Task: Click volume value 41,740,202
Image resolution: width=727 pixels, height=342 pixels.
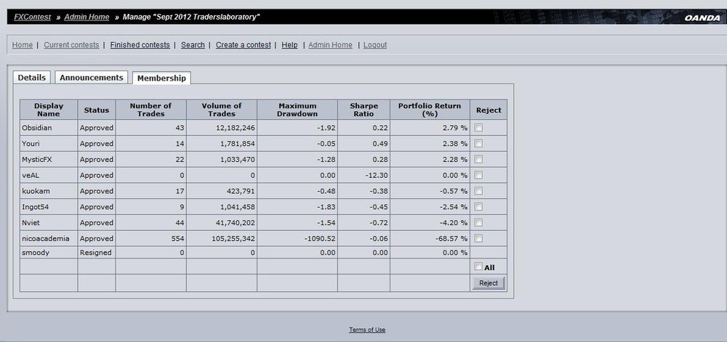Action: click(234, 222)
